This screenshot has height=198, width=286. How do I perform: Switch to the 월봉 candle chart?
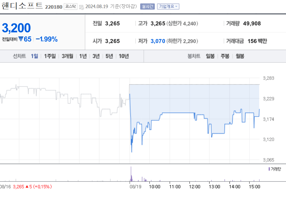point(240,56)
